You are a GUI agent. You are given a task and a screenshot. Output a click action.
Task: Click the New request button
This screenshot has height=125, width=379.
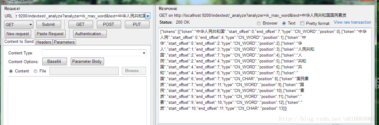pyautogui.click(x=18, y=34)
